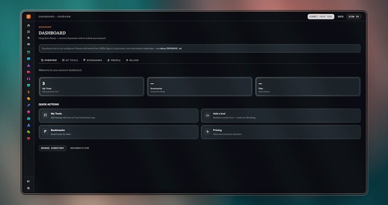Select the Add a tool quick action
Viewport: 388px width, 205px height.
click(281, 115)
